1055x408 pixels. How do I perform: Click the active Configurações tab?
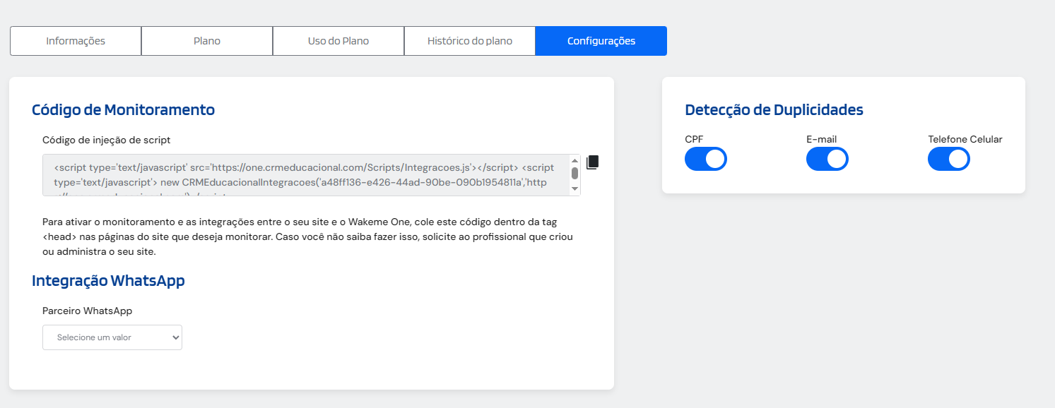pyautogui.click(x=601, y=41)
